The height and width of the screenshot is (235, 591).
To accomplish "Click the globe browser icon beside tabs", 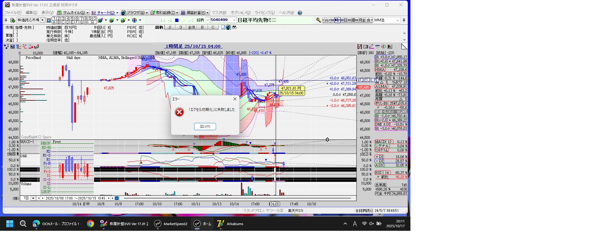I will (228, 27).
